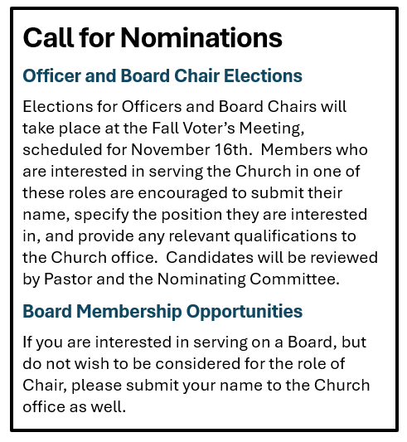Click 'Nominating Committee' in the paragraph
407x442 pixels.
pos(247,279)
